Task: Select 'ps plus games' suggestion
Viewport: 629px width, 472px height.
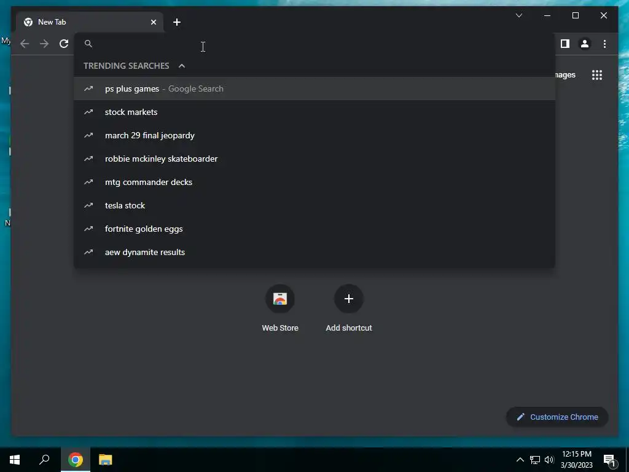Action: tap(314, 88)
